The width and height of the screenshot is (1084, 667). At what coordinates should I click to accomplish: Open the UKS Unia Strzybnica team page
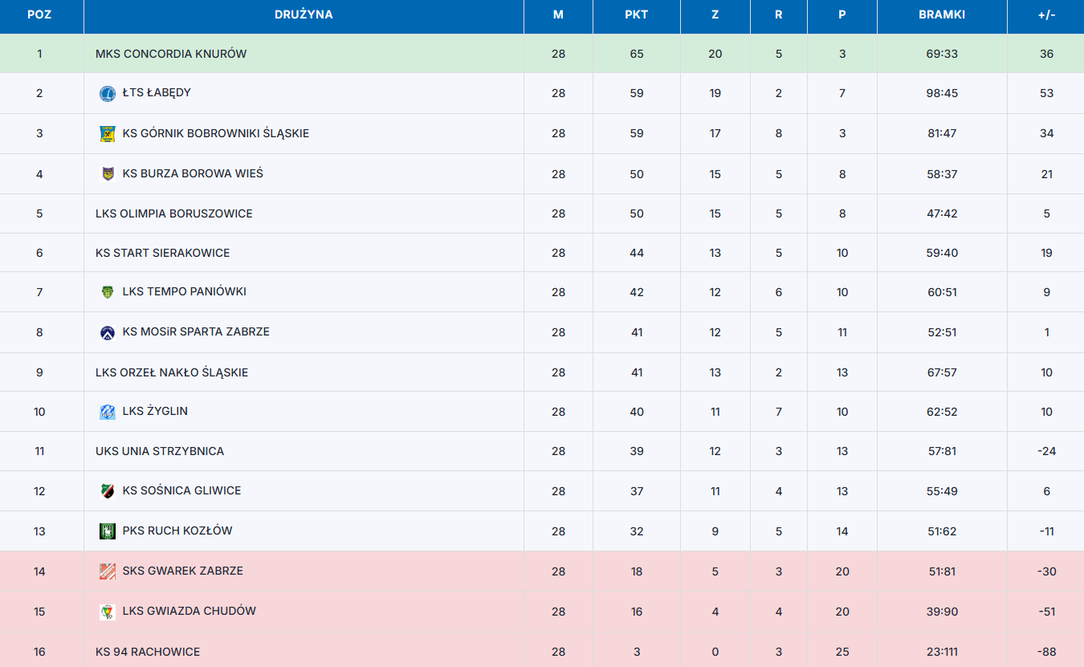[160, 451]
